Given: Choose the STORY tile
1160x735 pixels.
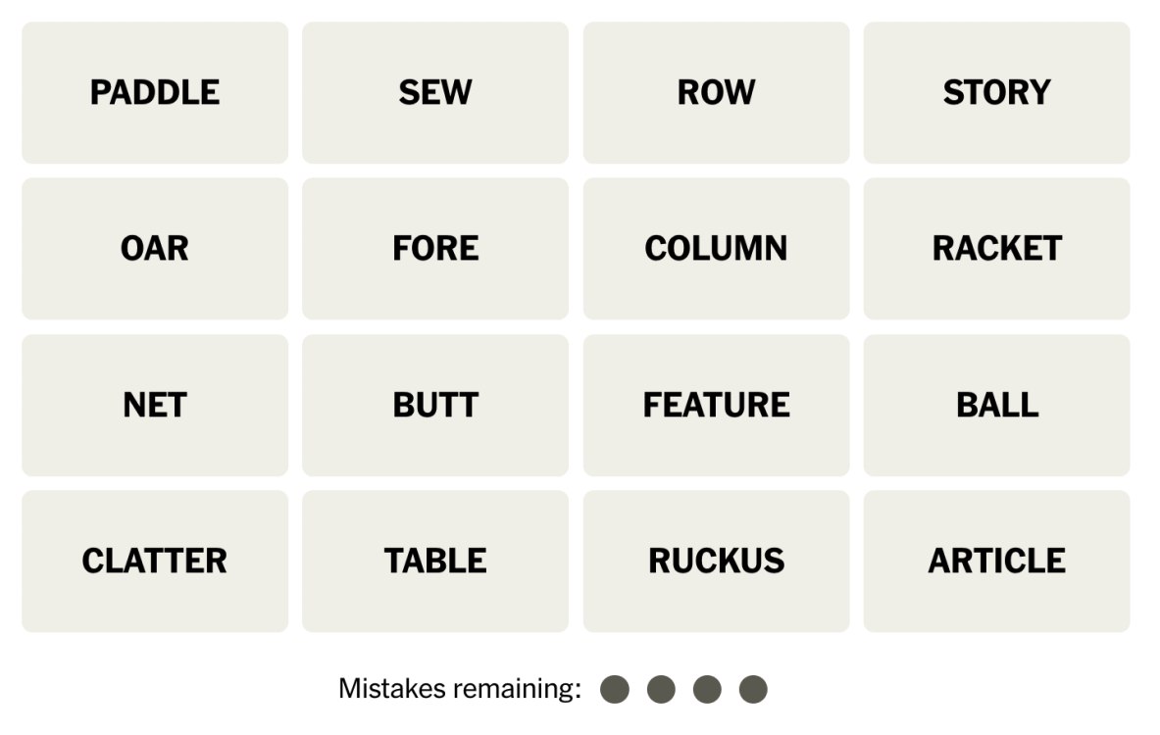Looking at the screenshot, I should tap(996, 93).
